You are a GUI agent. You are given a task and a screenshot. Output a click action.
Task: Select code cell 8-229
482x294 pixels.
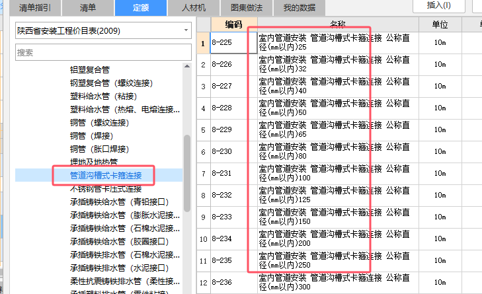pos(234,130)
